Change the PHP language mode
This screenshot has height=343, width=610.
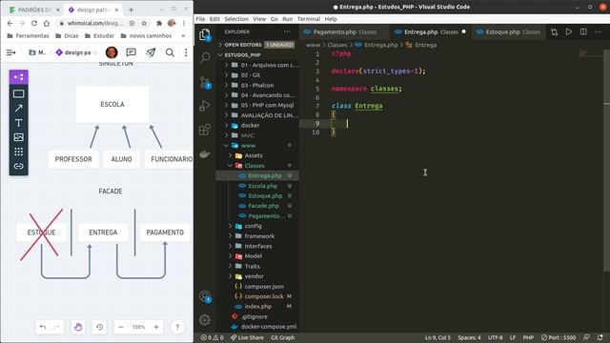[528, 337]
